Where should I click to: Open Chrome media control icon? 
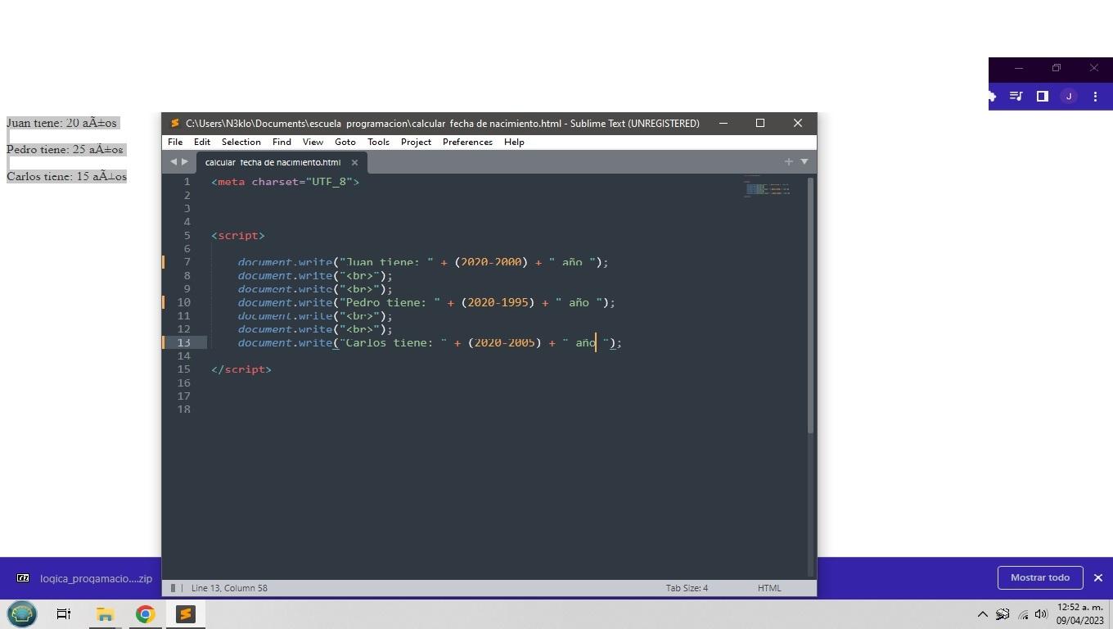click(x=1016, y=96)
